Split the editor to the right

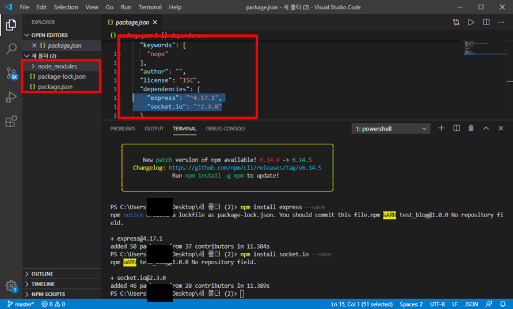486,22
